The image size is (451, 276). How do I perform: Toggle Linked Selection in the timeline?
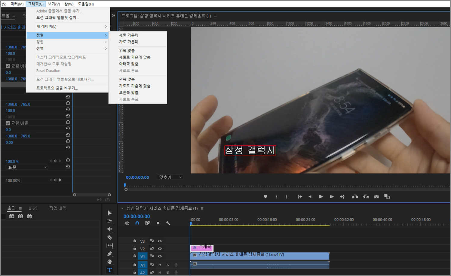[147, 223]
